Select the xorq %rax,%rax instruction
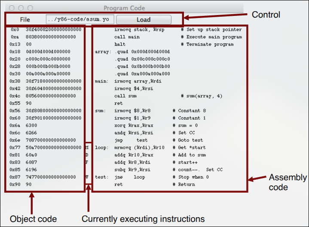Screen dimensions: 309x227 [134, 125]
